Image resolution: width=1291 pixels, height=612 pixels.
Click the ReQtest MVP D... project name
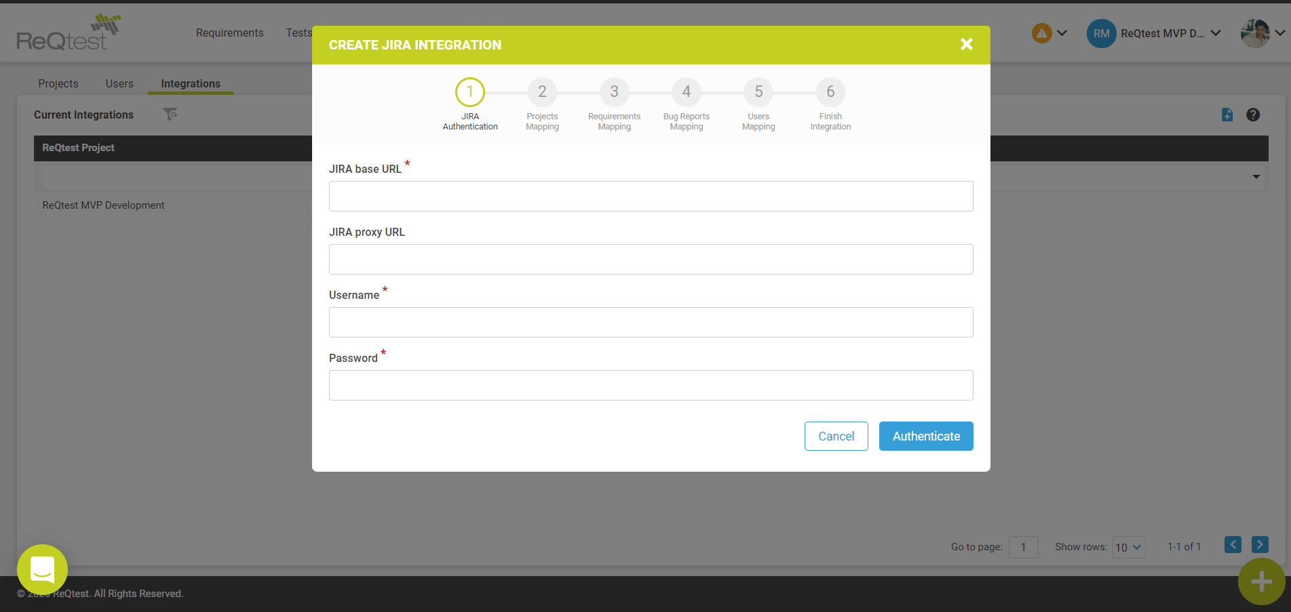(1162, 33)
